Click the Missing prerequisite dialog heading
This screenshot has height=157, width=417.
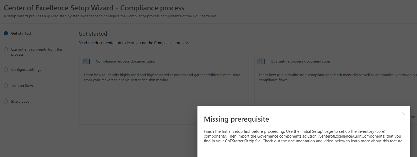pos(236,119)
